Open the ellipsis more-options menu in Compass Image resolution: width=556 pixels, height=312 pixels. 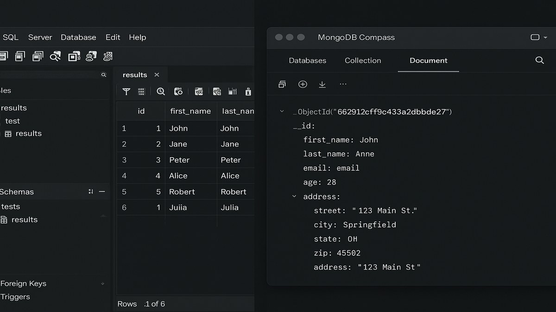[x=343, y=84]
